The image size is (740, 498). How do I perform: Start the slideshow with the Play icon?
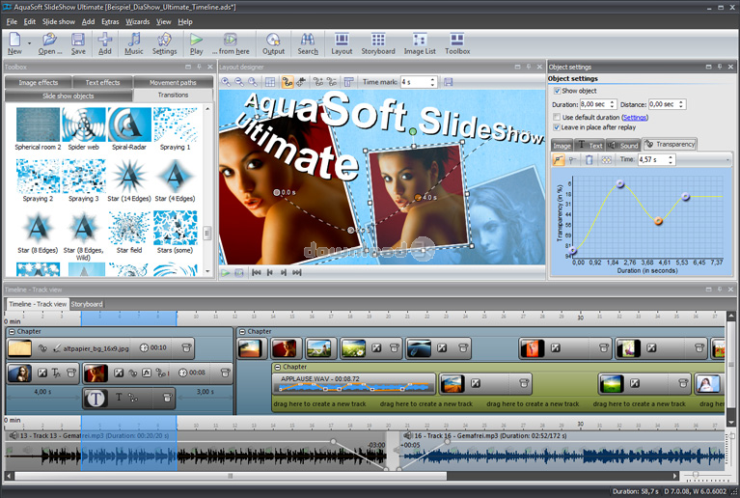pyautogui.click(x=196, y=43)
